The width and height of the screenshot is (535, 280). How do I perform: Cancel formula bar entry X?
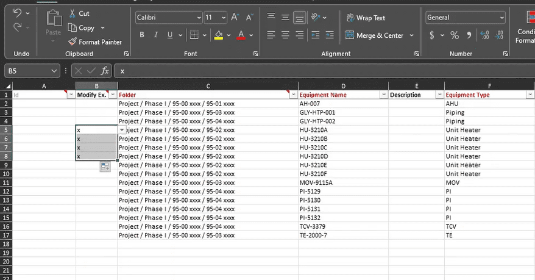click(78, 71)
